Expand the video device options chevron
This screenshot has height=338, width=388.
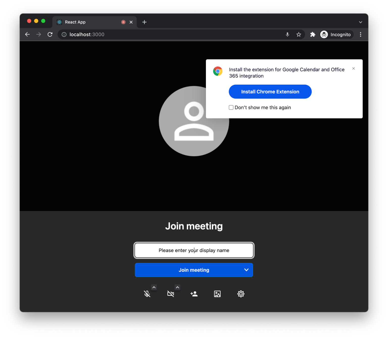pos(178,287)
